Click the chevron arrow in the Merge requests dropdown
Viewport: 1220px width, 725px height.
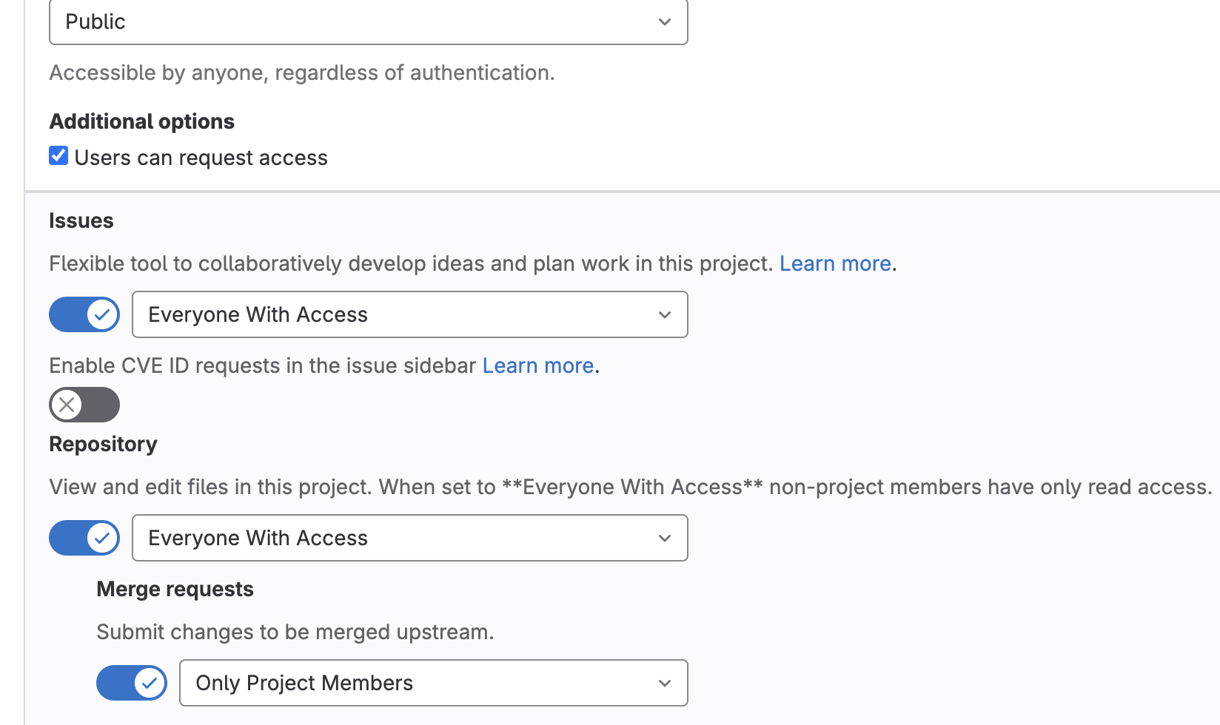point(664,684)
